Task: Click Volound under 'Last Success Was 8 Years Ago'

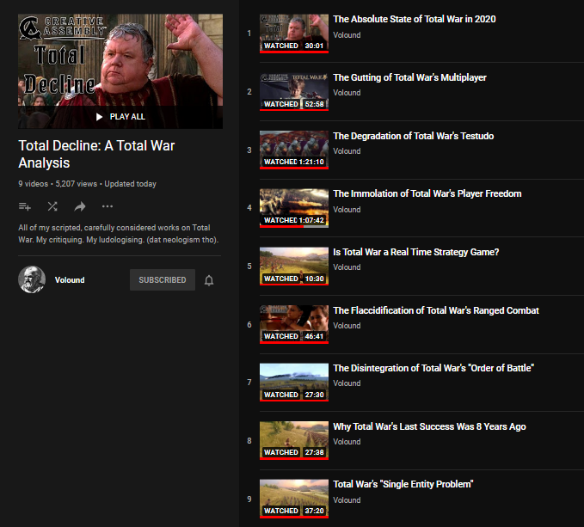Action: click(347, 442)
